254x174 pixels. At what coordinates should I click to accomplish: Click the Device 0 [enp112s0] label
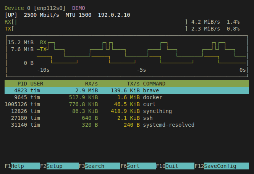(35, 8)
